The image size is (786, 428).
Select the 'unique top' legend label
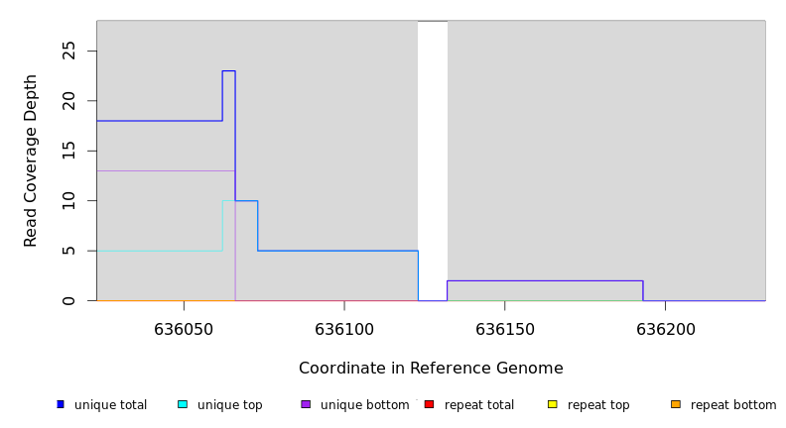[228, 405]
